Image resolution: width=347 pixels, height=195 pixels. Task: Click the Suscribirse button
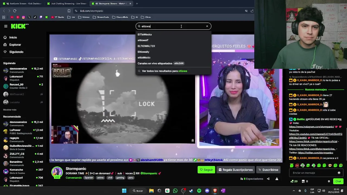pyautogui.click(x=268, y=170)
